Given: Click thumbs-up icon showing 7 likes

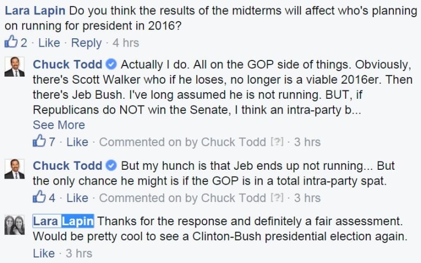Looking at the screenshot, I should coord(39,140).
